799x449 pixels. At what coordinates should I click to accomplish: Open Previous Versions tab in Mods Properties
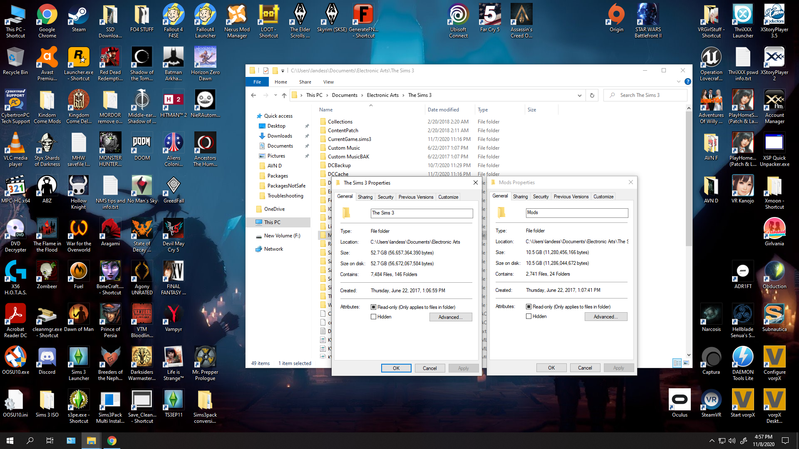[571, 197]
